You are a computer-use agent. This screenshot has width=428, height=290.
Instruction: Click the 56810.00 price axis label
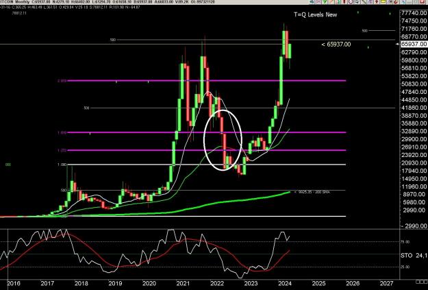click(414, 68)
